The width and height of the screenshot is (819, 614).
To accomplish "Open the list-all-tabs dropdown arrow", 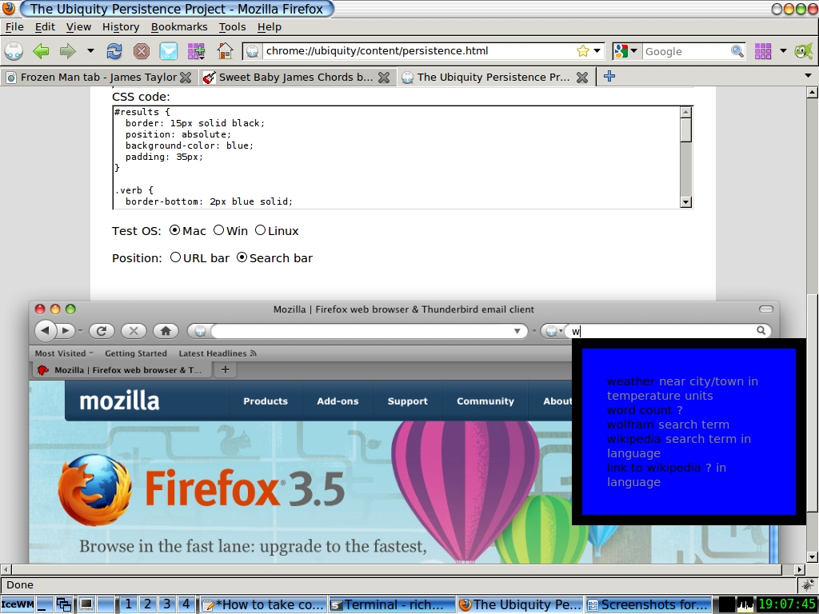I will [x=808, y=76].
